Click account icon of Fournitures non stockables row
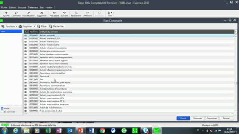Image resolution: width=239 pixels, height=134 pixels. (x=25, y=73)
